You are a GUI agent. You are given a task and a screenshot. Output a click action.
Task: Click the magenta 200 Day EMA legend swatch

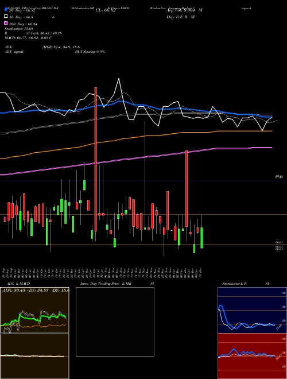6,23
